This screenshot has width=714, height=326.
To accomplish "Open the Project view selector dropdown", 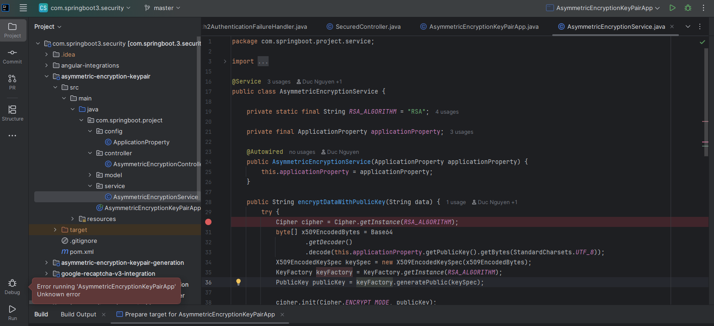I will click(48, 26).
